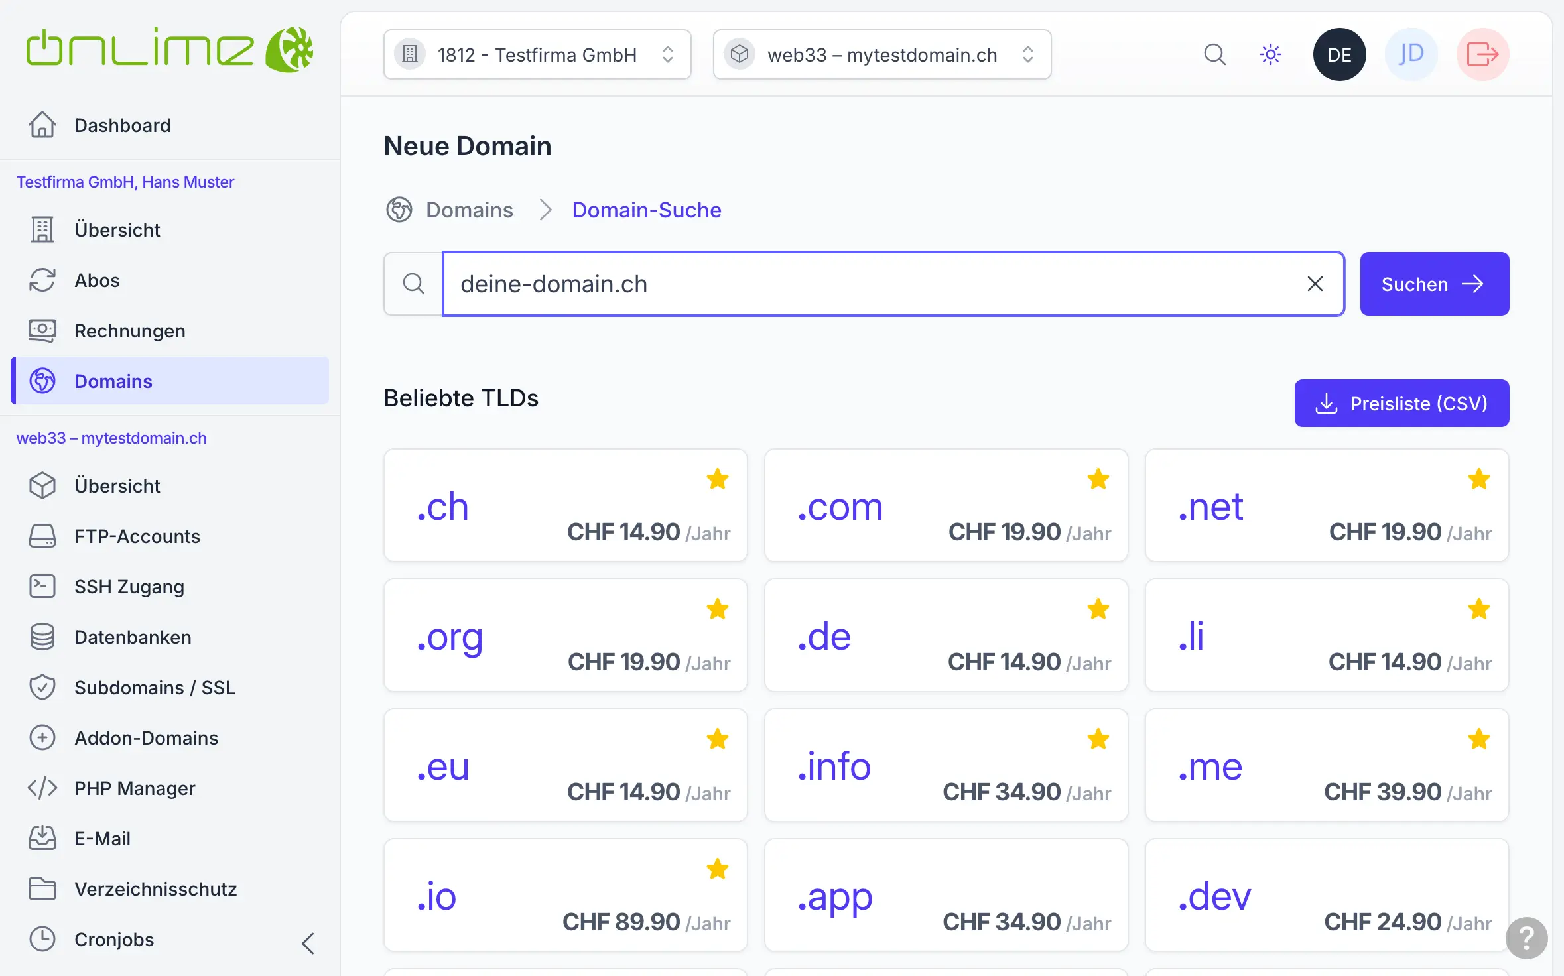Open PHP Manager code icon entry
Image resolution: width=1564 pixels, height=976 pixels.
click(x=134, y=788)
